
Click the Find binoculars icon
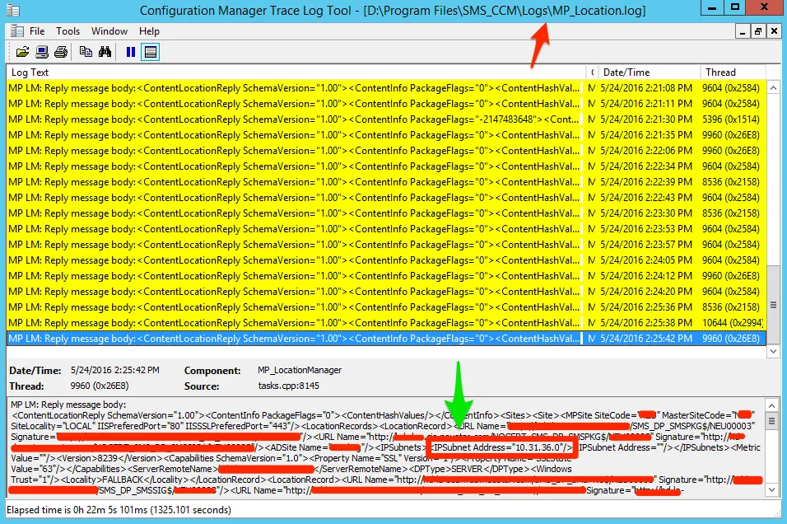click(x=105, y=52)
